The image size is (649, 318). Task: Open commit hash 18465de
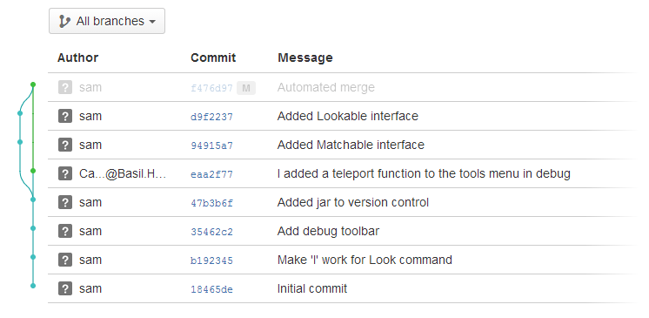point(211,289)
